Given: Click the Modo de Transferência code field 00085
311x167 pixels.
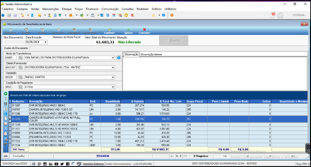Looking at the screenshot, I should 11,58.
